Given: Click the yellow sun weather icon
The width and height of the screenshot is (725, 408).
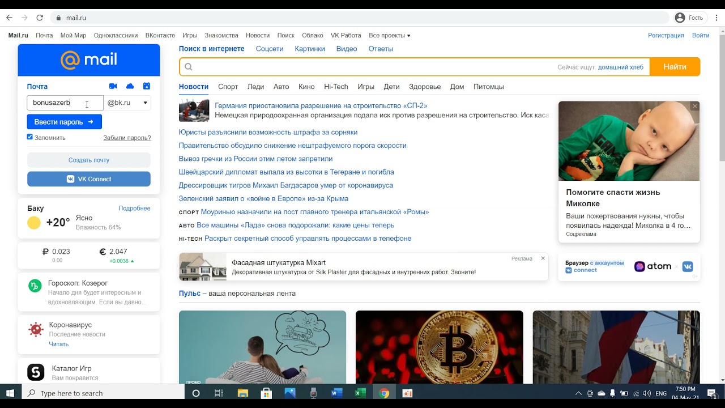Looking at the screenshot, I should point(34,223).
